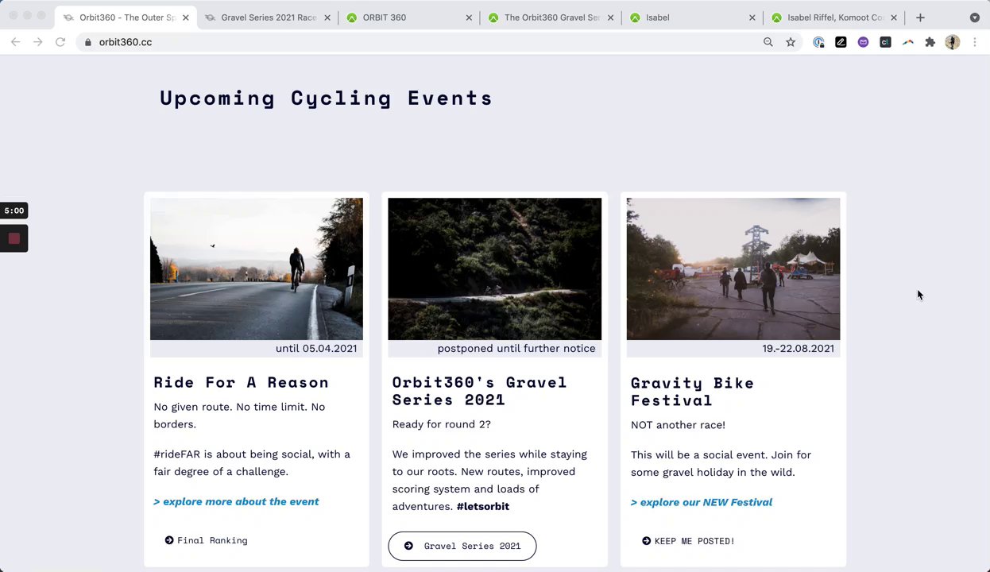The image size is (990, 572).
Task: Open the 'explore more about the event' link
Action: pos(236,501)
